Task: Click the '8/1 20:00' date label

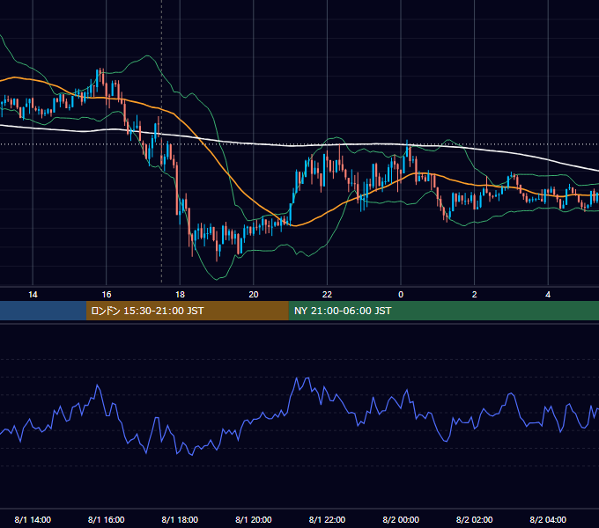Action: [x=254, y=519]
